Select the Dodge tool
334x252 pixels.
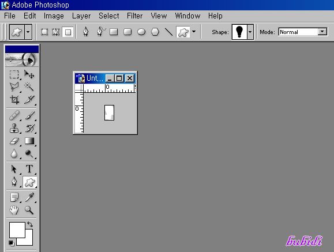(x=29, y=153)
